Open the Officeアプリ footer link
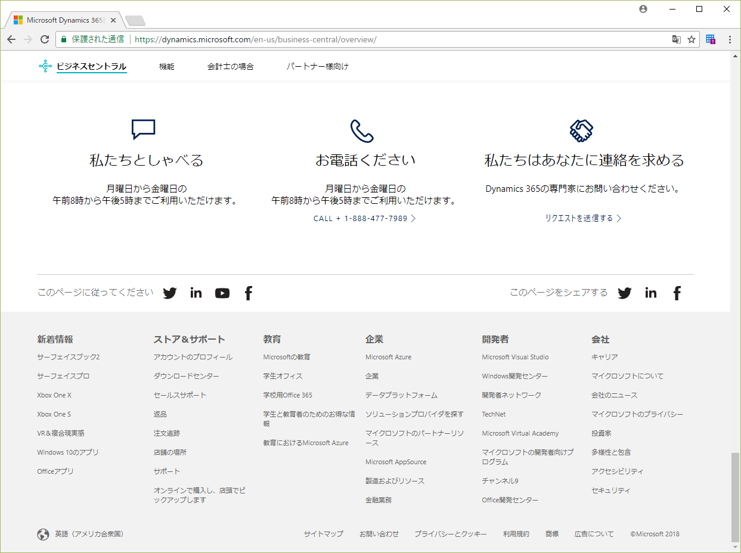Image resolution: width=741 pixels, height=553 pixels. point(55,471)
